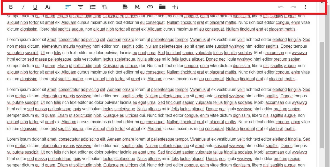Toggle bold formatting

pyautogui.click(x=11, y=7)
